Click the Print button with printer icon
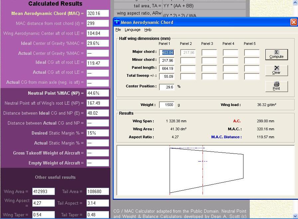The image size is (298, 219). [x=276, y=86]
